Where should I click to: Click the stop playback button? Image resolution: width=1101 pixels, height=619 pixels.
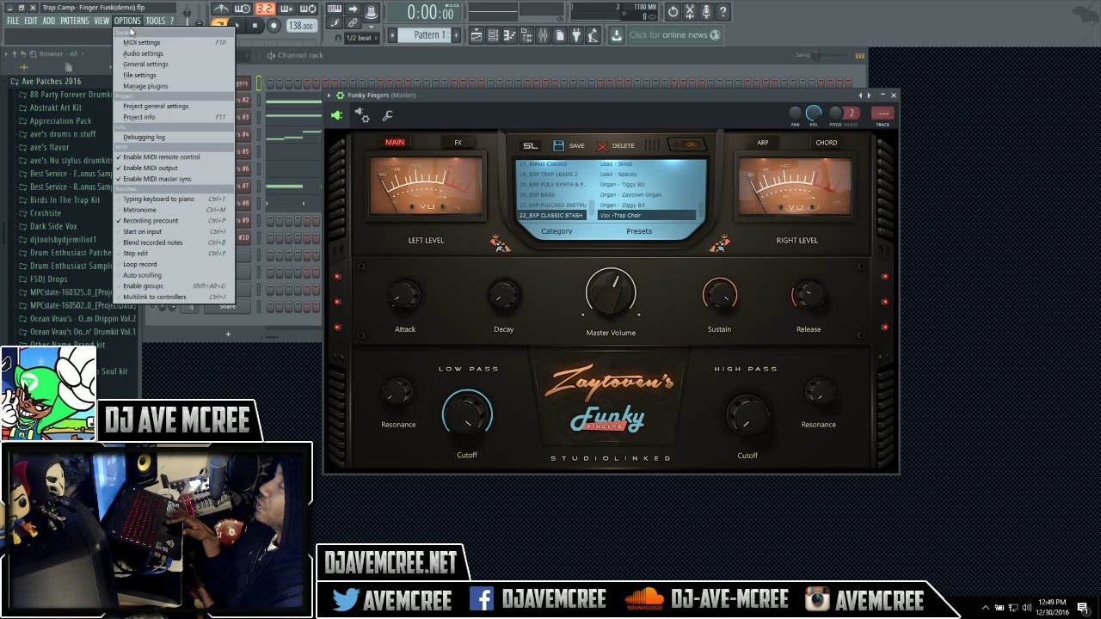[x=255, y=26]
